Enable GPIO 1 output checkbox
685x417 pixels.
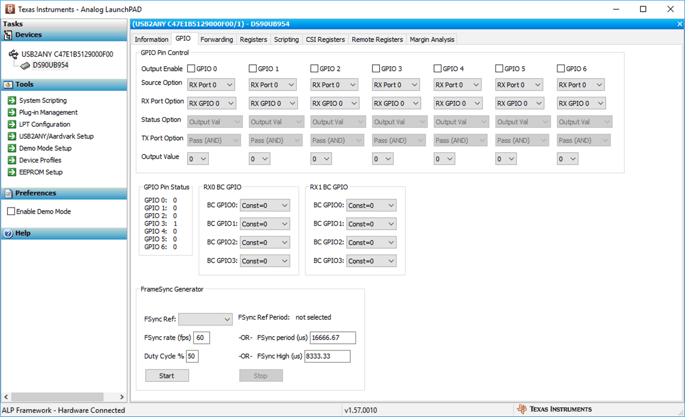click(x=253, y=68)
